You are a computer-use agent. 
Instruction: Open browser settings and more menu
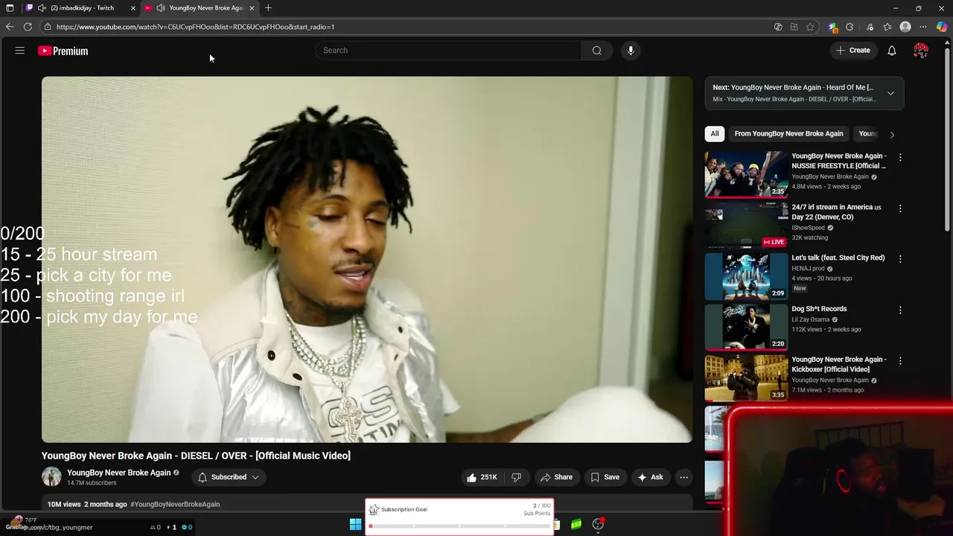pyautogui.click(x=924, y=27)
